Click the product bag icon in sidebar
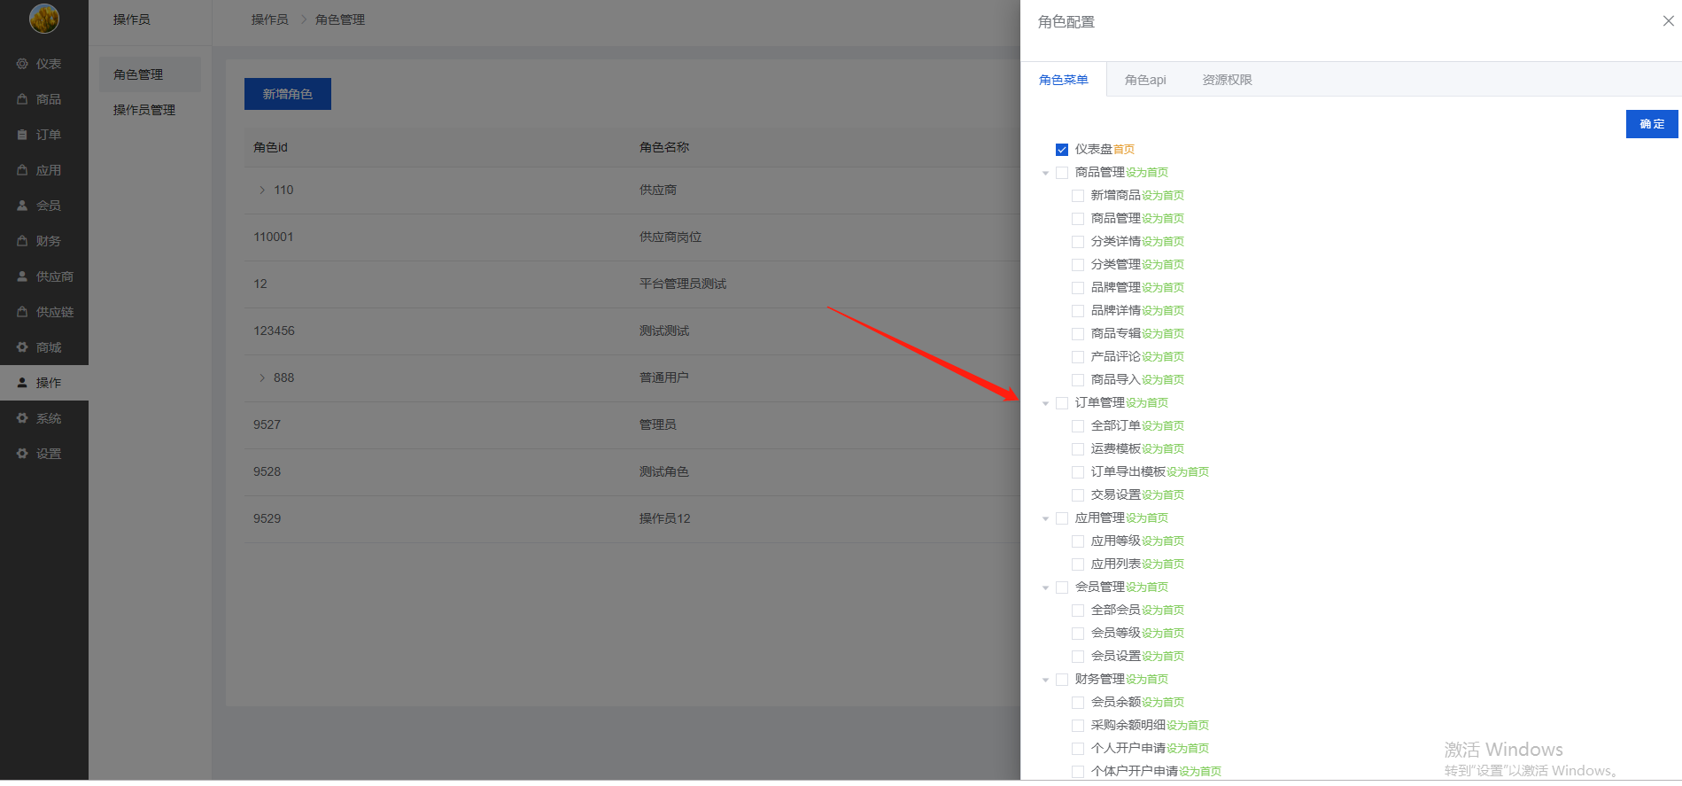Screen dimensions: 1682x786 click(x=22, y=99)
